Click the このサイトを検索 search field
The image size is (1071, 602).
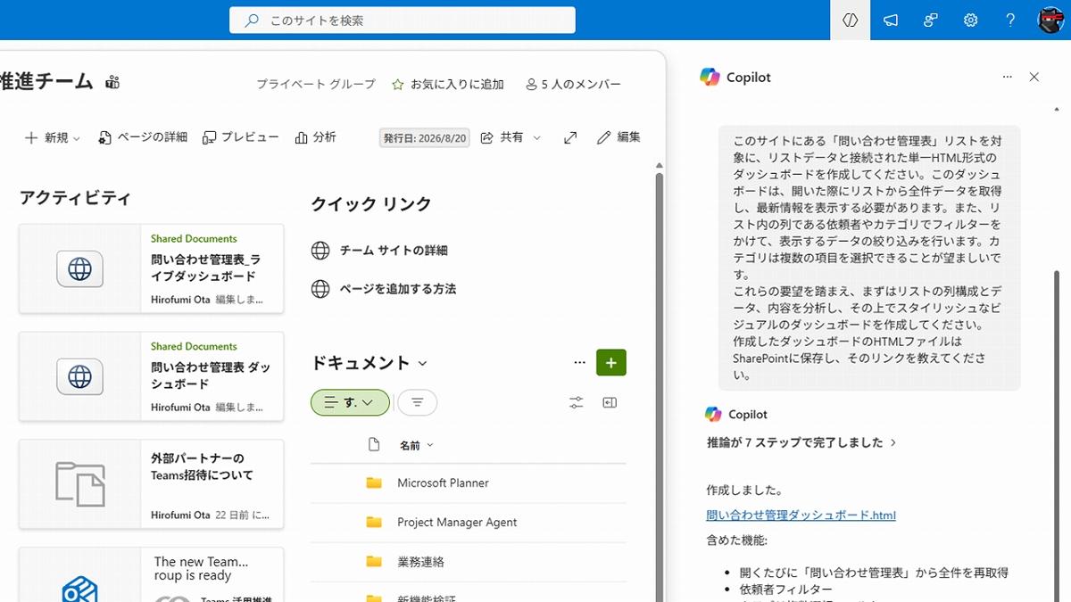[403, 20]
